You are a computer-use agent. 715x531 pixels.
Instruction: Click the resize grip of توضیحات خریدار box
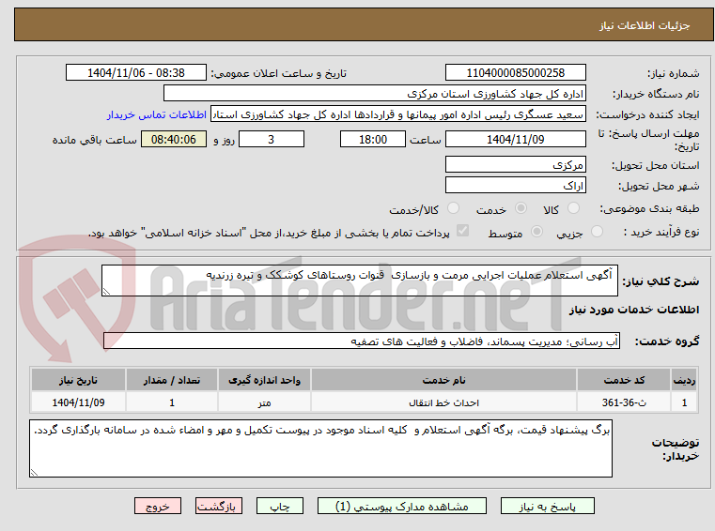34,473
